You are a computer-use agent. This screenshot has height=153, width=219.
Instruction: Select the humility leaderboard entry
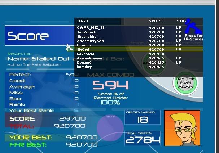tap(84, 67)
